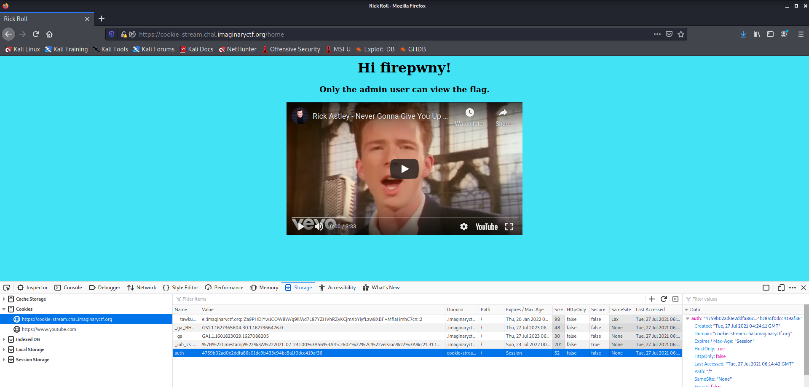The height and width of the screenshot is (387, 809).
Task: Seek on the video progress bar
Action: tap(404, 217)
